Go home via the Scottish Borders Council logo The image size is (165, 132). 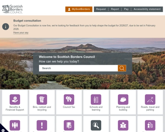coord(13,9)
